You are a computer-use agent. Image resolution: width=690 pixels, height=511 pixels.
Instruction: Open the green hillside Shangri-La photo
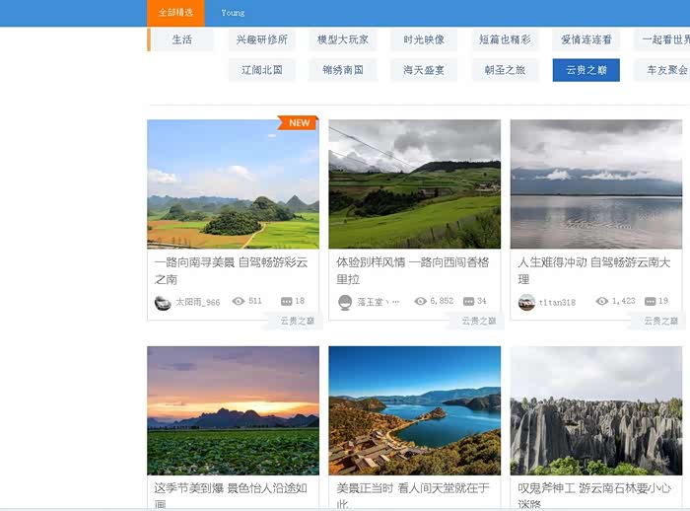[415, 184]
